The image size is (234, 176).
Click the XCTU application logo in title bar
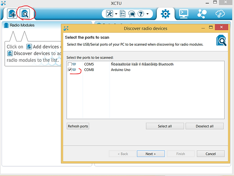3,3
